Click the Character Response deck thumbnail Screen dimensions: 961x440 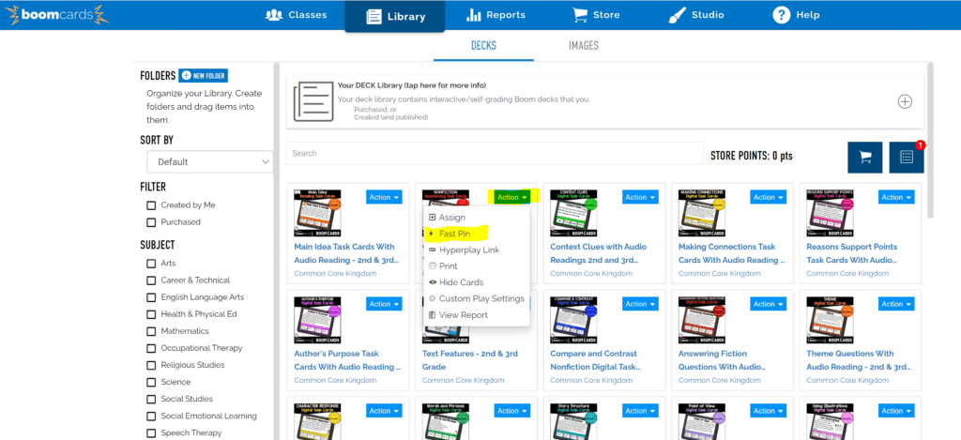(317, 421)
